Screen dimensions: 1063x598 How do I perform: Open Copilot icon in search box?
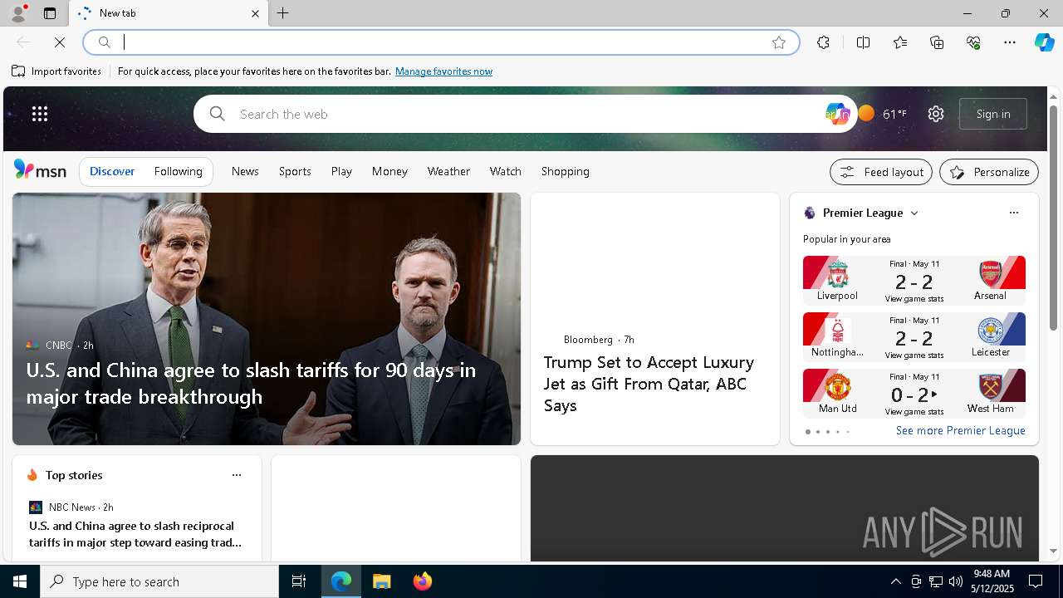pyautogui.click(x=837, y=114)
